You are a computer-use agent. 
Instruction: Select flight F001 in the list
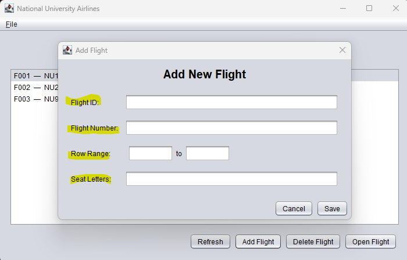(35, 76)
